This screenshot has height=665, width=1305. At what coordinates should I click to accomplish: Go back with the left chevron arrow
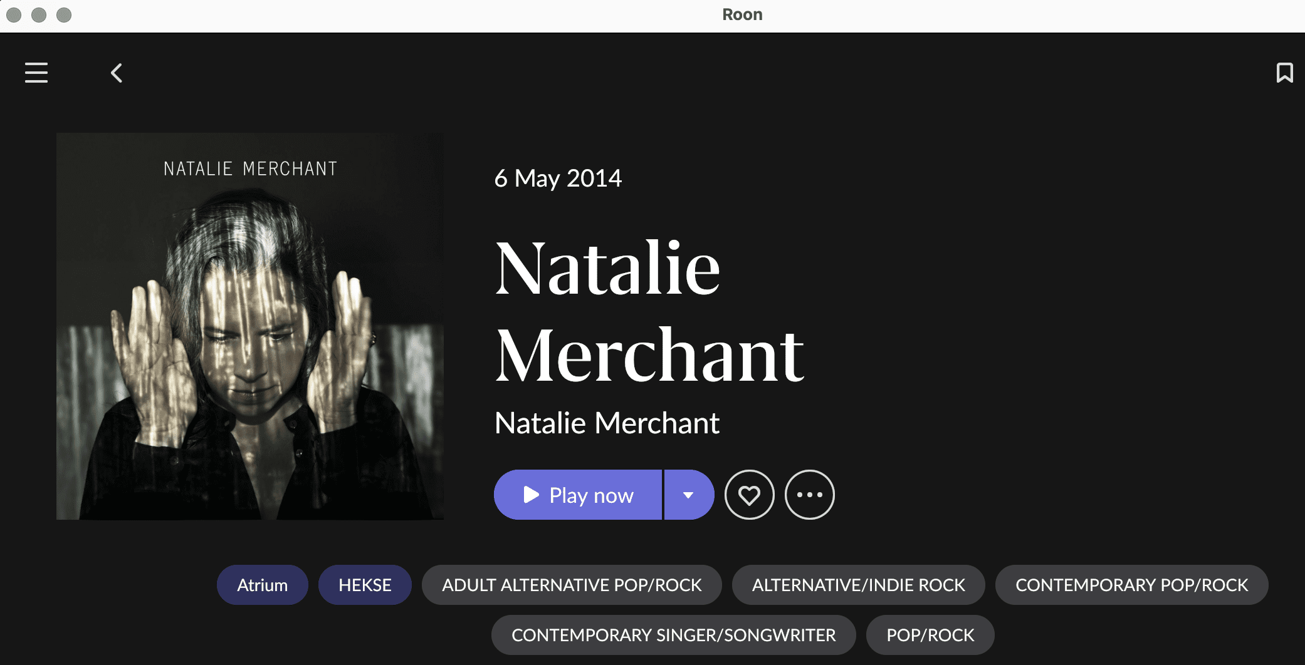click(x=117, y=73)
